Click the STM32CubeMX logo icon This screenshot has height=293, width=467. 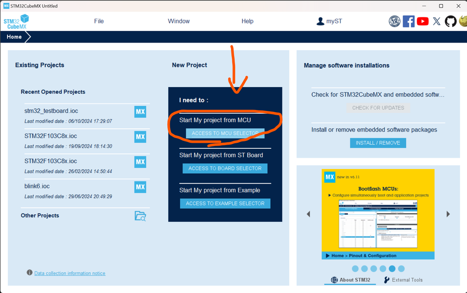(x=16, y=22)
